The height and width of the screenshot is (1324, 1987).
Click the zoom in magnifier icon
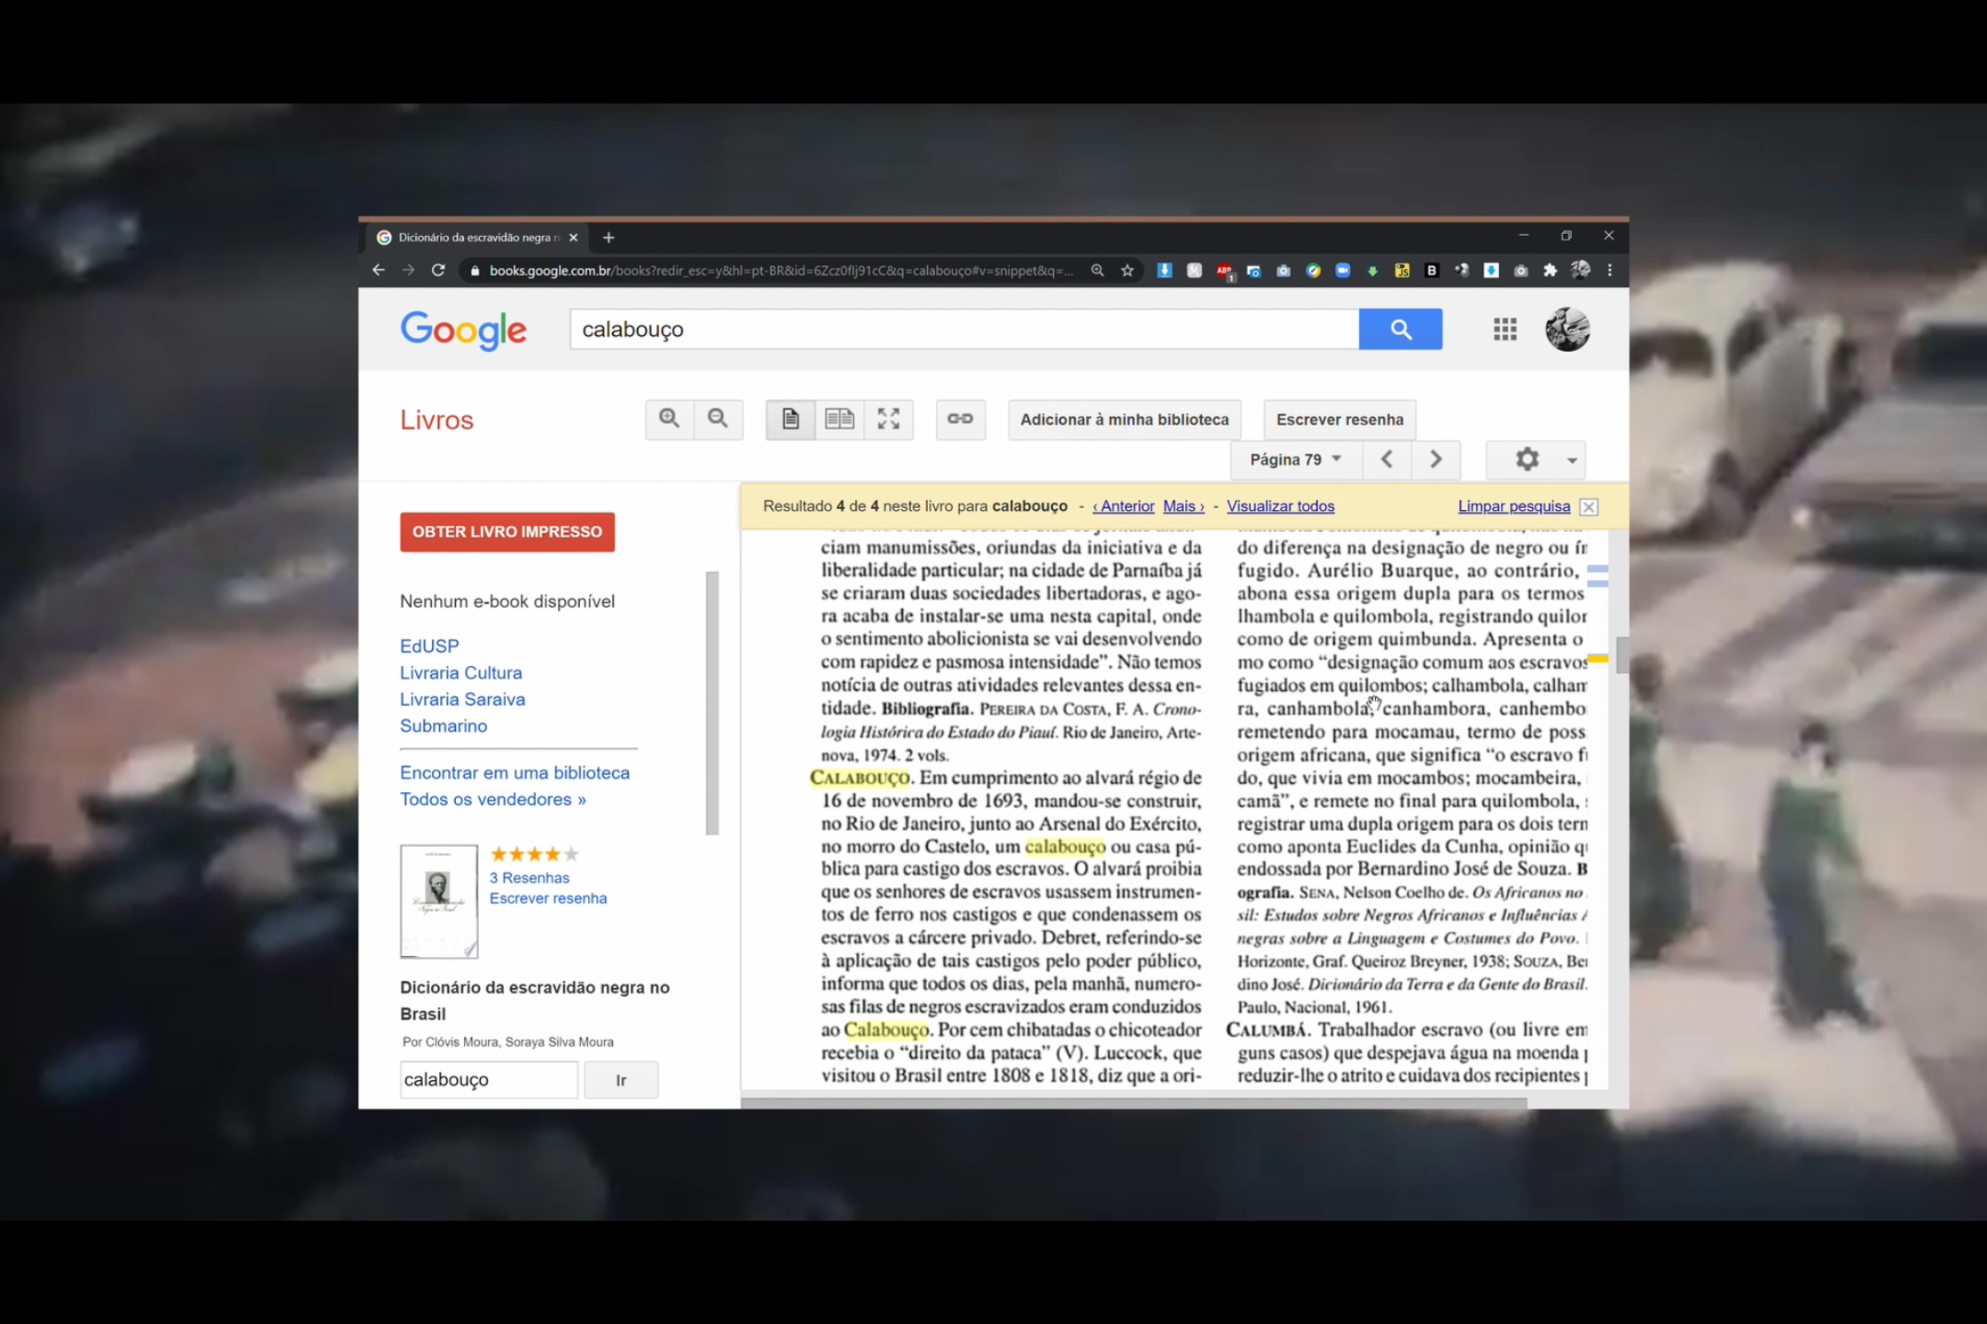(x=669, y=419)
